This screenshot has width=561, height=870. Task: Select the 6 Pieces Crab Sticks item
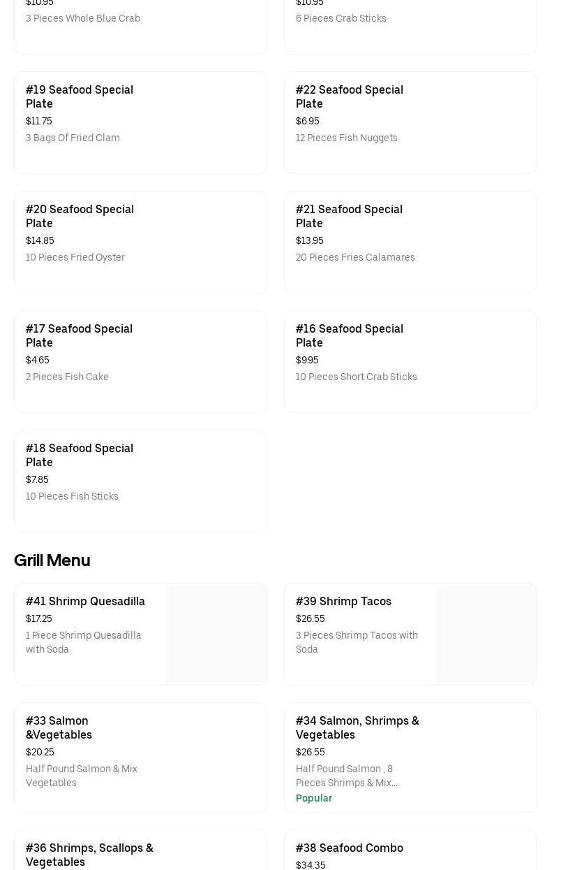pos(341,18)
